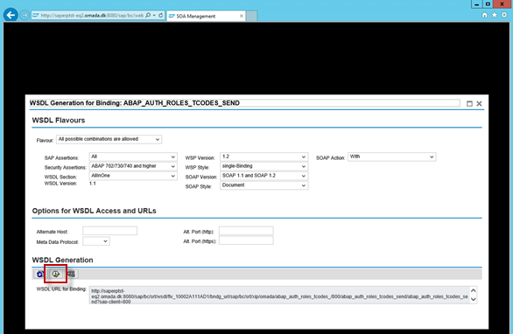Open the WSP Version dropdown
This screenshot has height=334, width=513.
click(x=264, y=157)
